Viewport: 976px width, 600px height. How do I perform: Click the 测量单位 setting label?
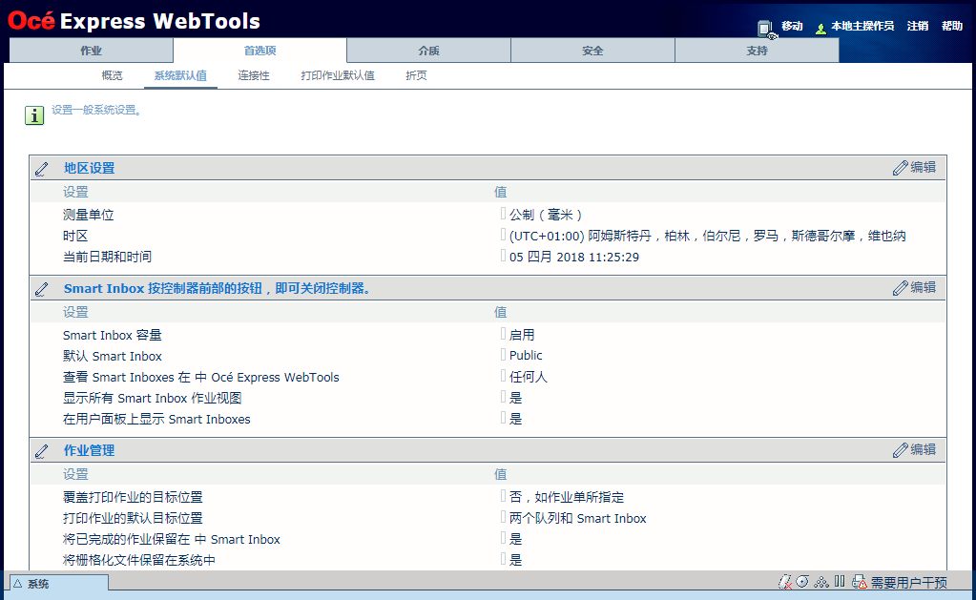click(x=89, y=215)
